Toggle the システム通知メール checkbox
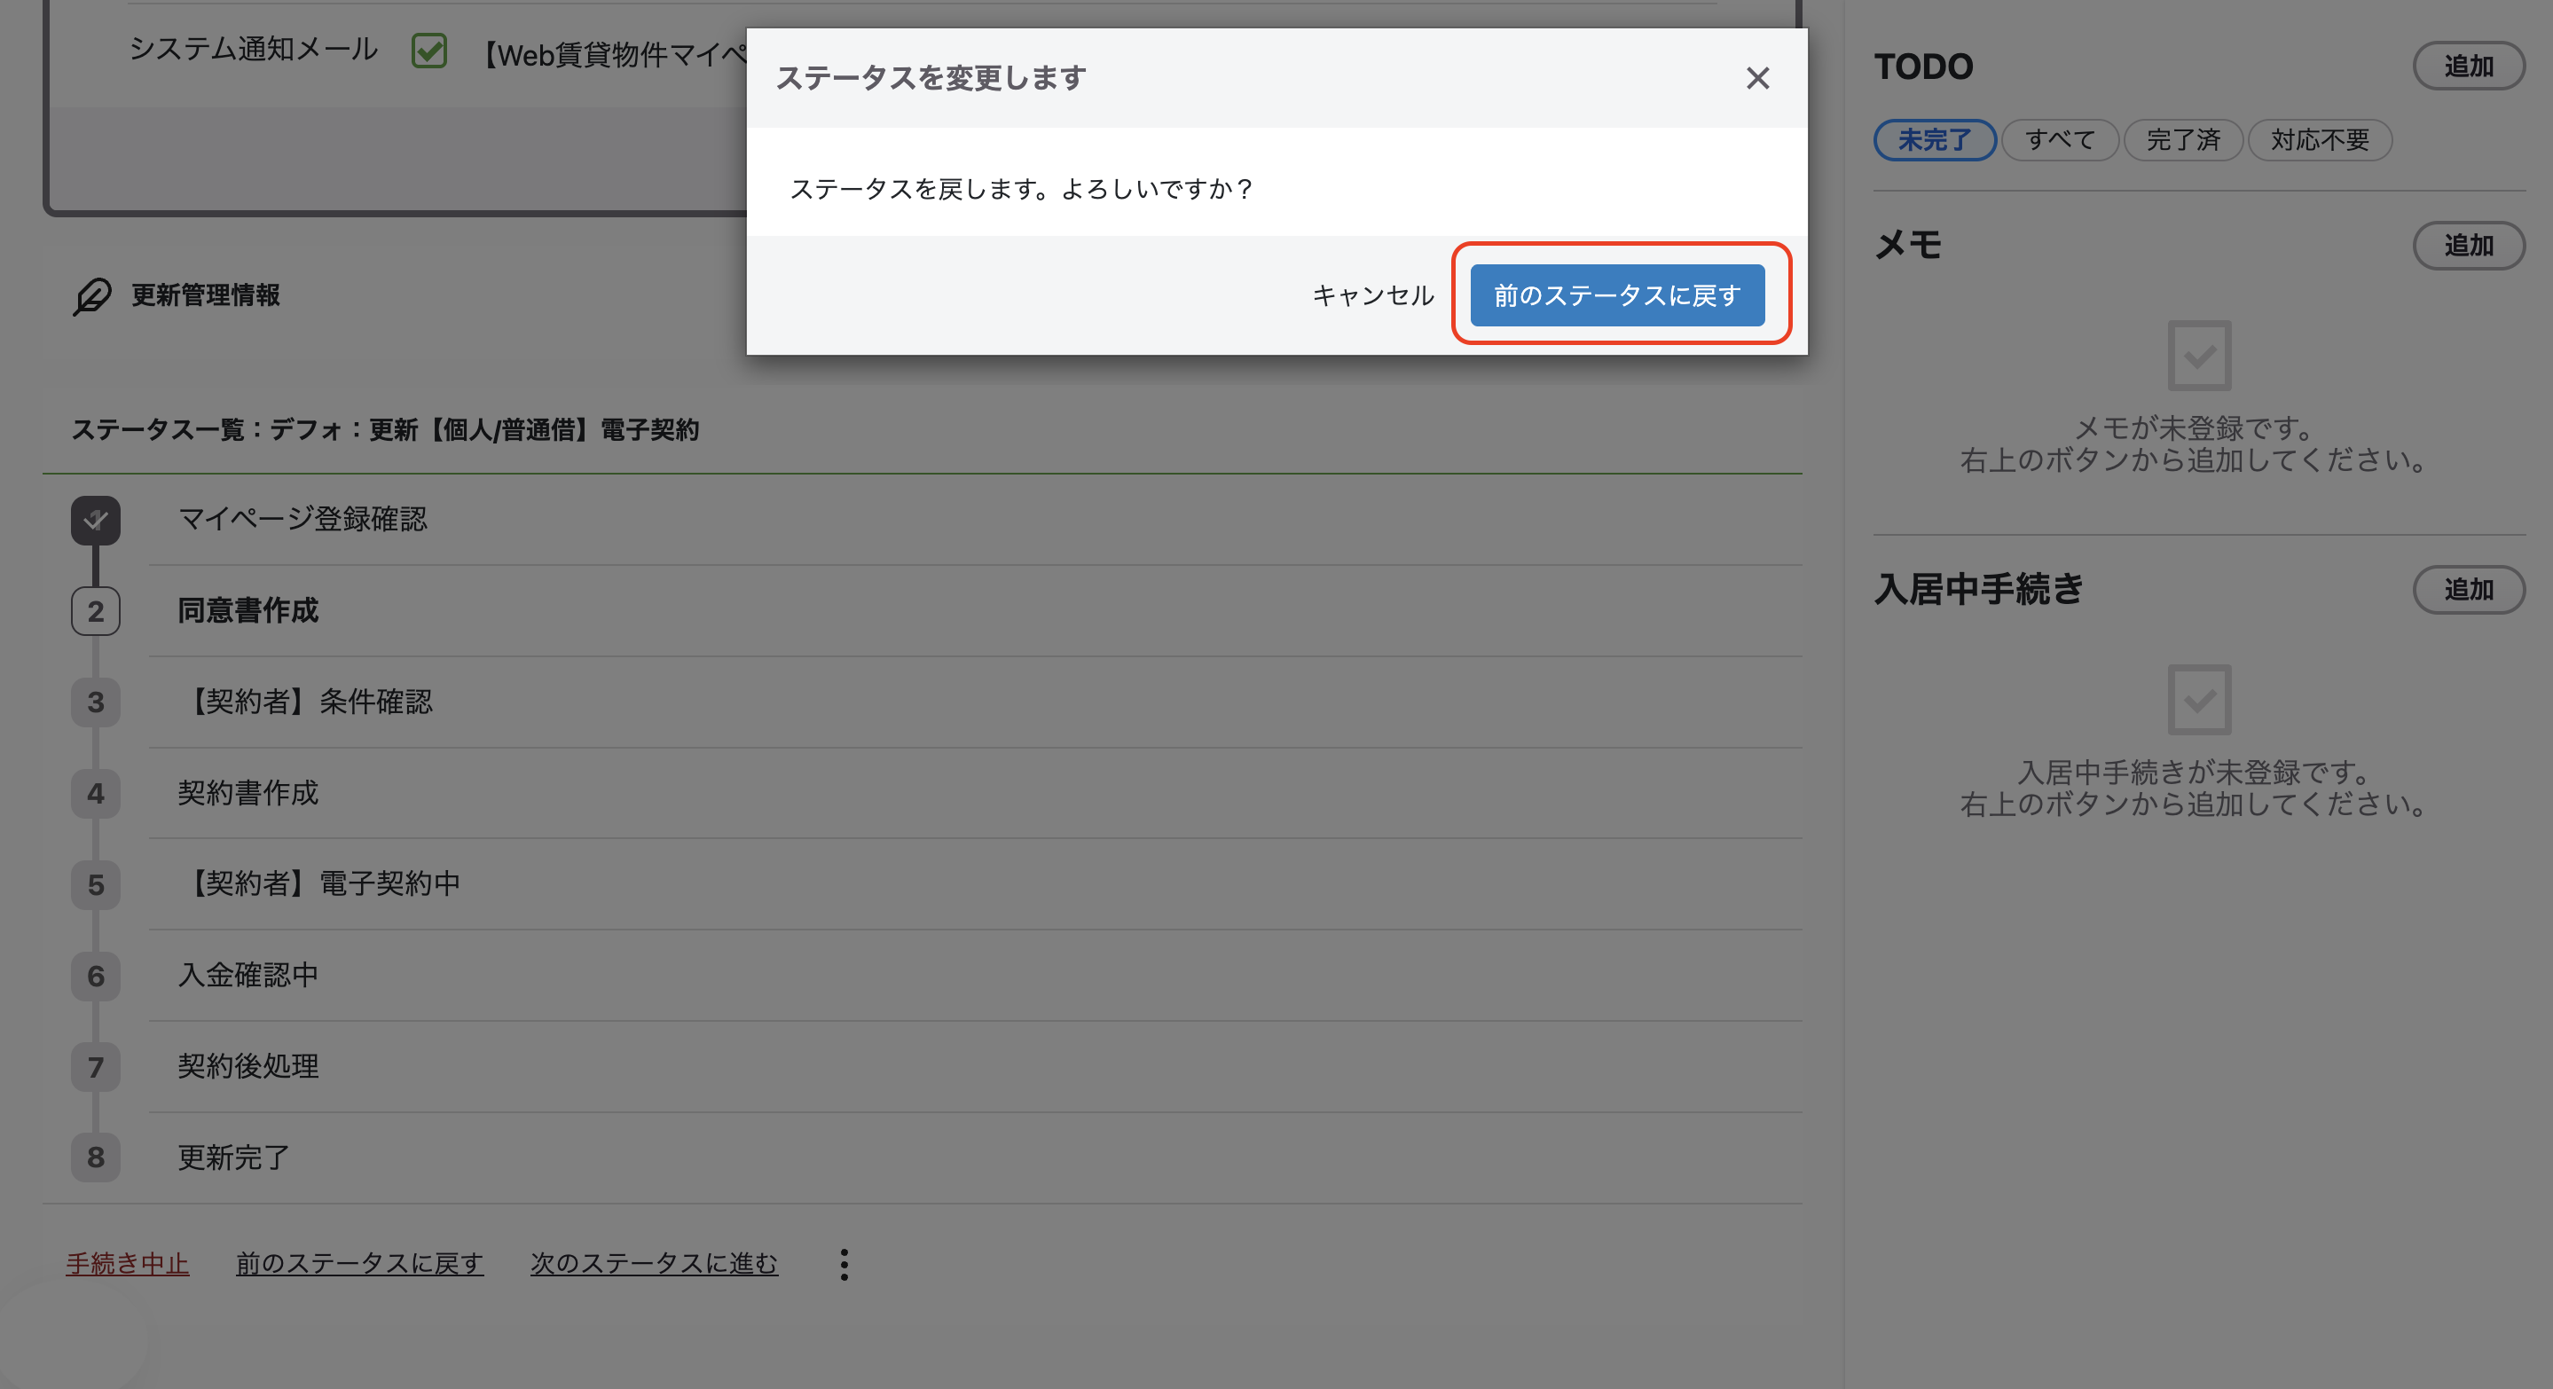The image size is (2553, 1389). tap(429, 51)
